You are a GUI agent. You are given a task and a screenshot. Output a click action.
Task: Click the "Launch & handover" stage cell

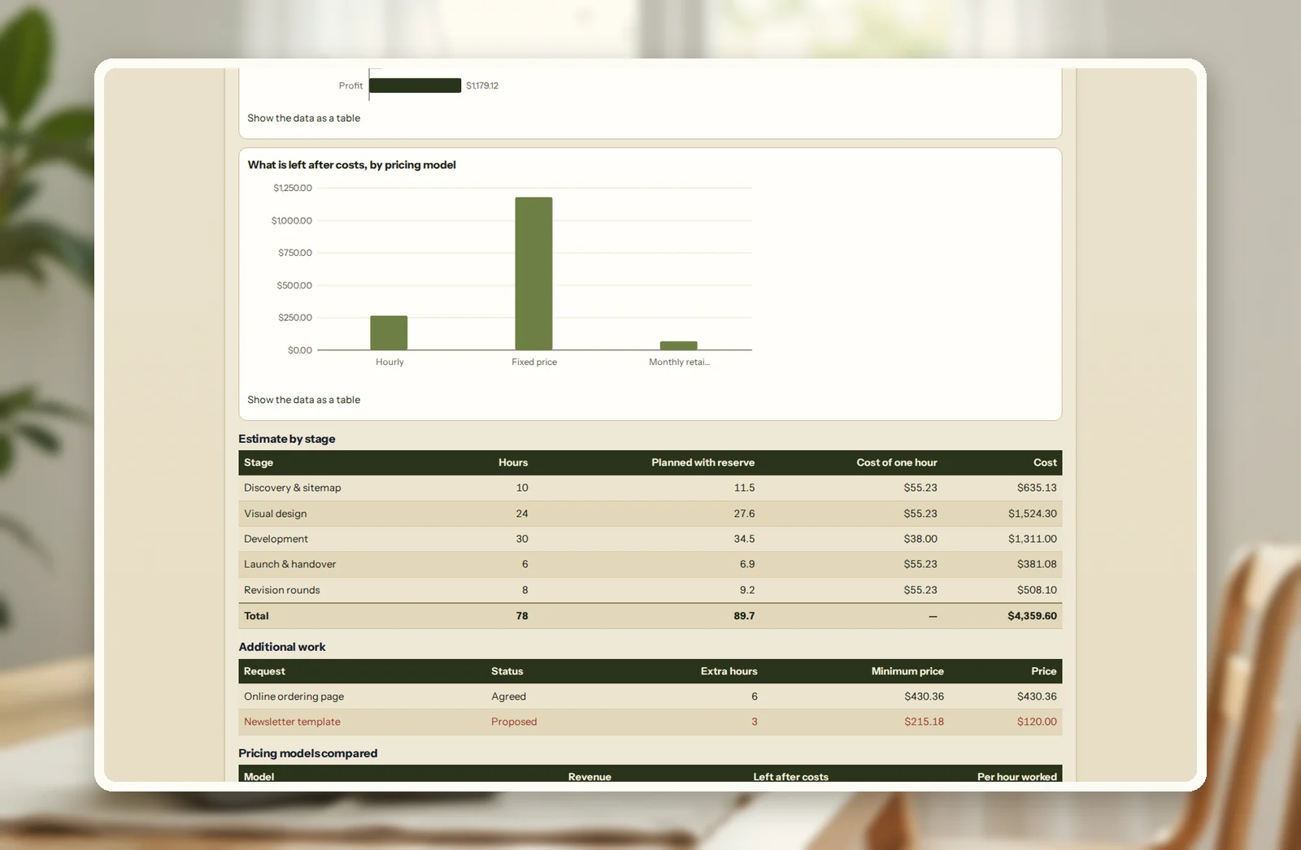[289, 564]
